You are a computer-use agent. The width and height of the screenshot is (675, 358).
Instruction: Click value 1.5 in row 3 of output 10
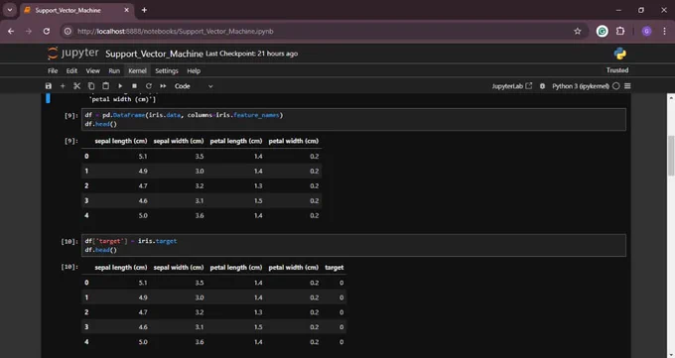click(x=258, y=327)
